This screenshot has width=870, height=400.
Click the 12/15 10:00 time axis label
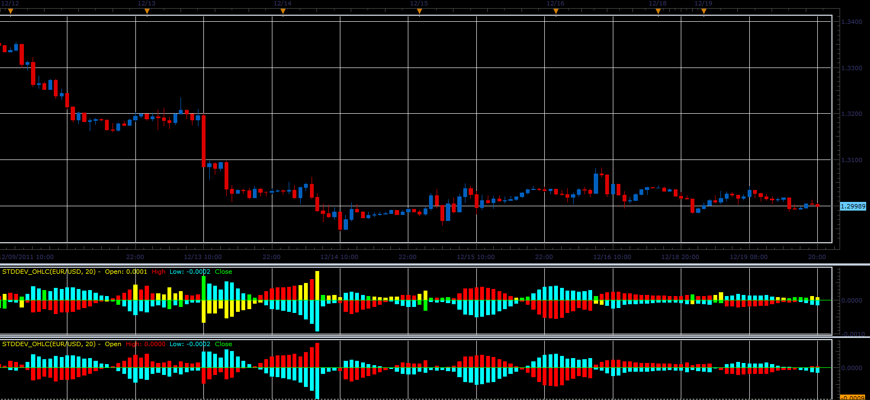476,257
